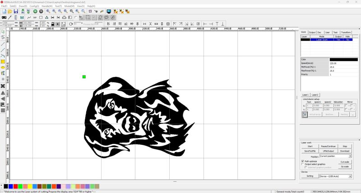The height and width of the screenshot is (193, 361).
Task: Pick the black swatch in the bottom palette
Action: 6,186
